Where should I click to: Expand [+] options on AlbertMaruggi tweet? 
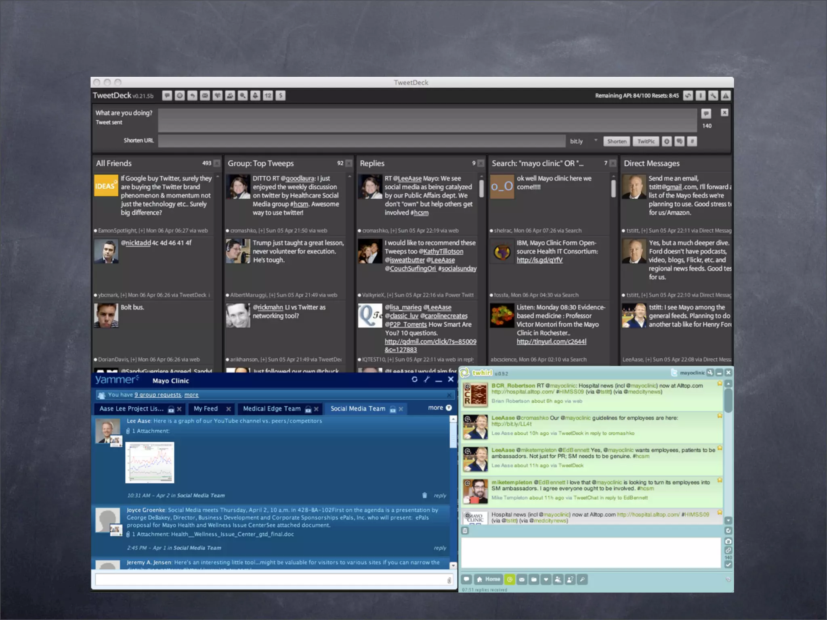point(272,295)
